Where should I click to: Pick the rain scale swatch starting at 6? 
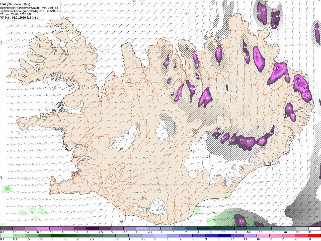pos(173,235)
